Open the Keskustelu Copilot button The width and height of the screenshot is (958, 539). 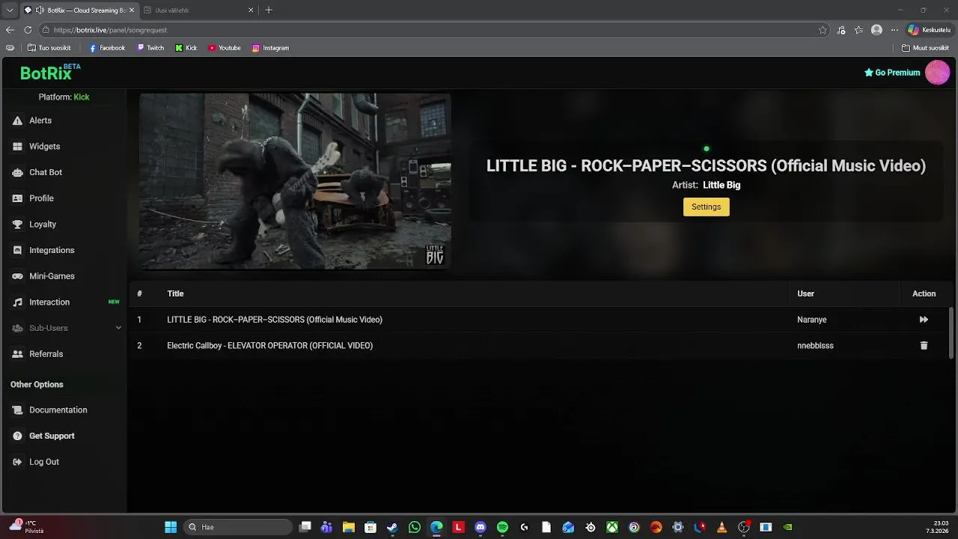(929, 30)
